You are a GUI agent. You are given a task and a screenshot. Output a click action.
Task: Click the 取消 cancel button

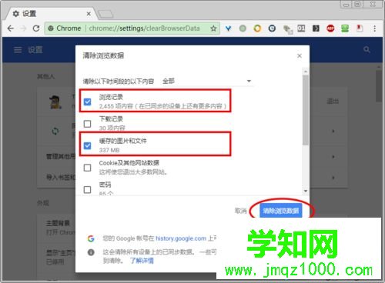coord(241,211)
